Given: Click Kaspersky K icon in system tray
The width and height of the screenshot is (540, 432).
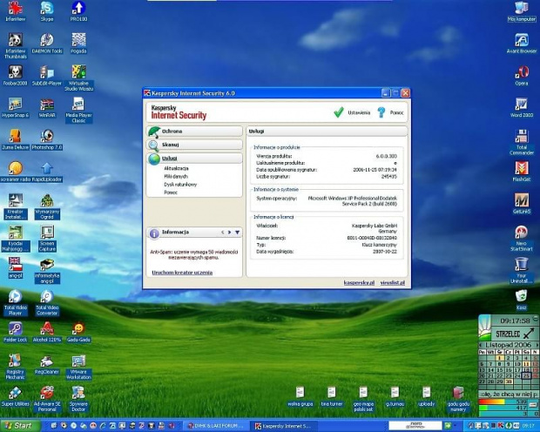Looking at the screenshot, I should (x=501, y=426).
